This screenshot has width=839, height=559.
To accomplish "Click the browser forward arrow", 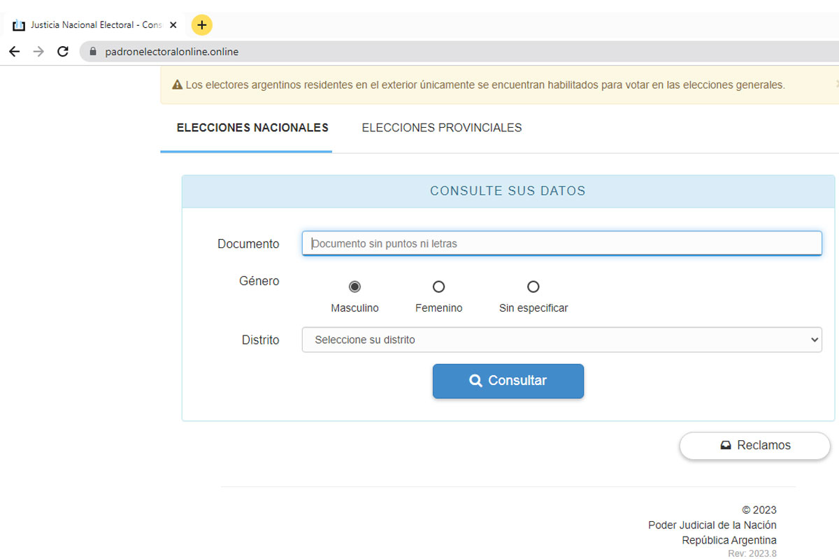I will coord(38,52).
